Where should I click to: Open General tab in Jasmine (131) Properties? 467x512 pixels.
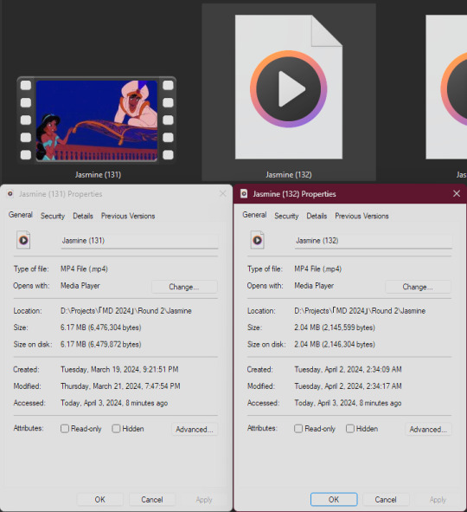pos(21,215)
